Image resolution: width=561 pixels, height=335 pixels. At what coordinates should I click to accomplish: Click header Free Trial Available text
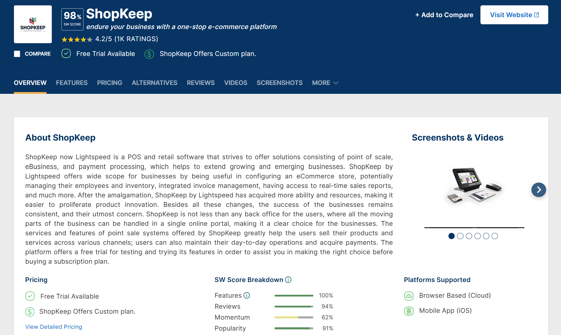(x=106, y=54)
